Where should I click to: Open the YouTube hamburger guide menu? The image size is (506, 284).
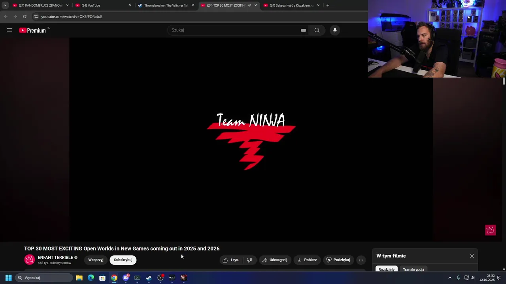pyautogui.click(x=9, y=30)
